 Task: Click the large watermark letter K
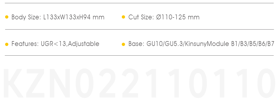[13, 83]
